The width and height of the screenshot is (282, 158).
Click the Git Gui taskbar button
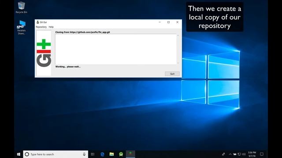(x=130, y=154)
